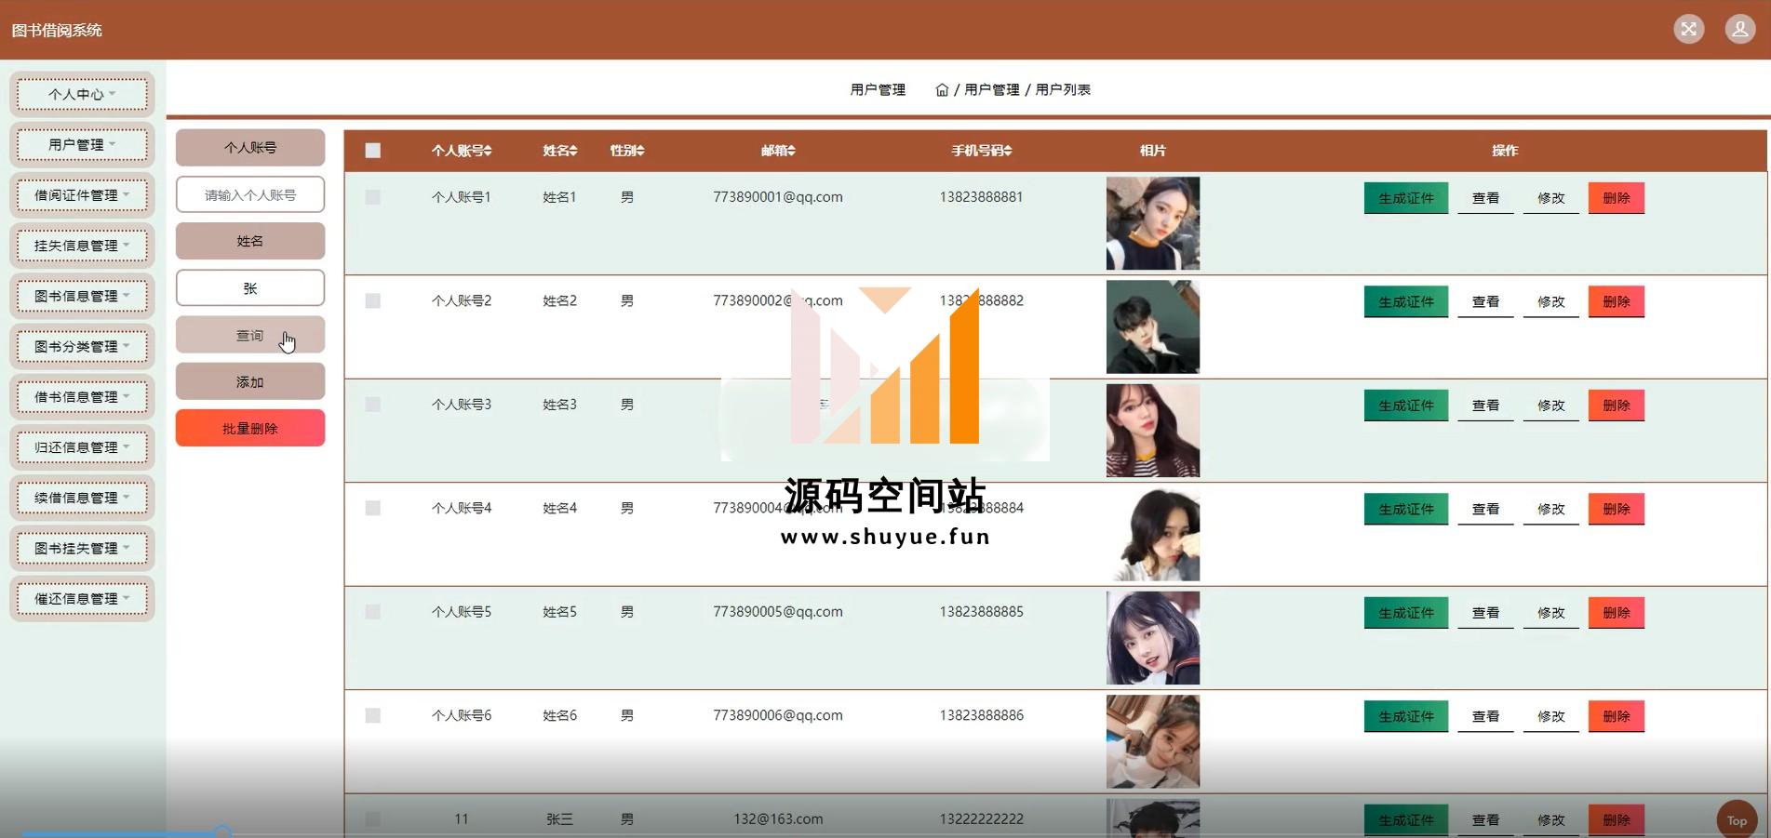Image resolution: width=1771 pixels, height=838 pixels.
Task: Expand the 续借信息管理 sidebar menu
Action: (x=82, y=498)
